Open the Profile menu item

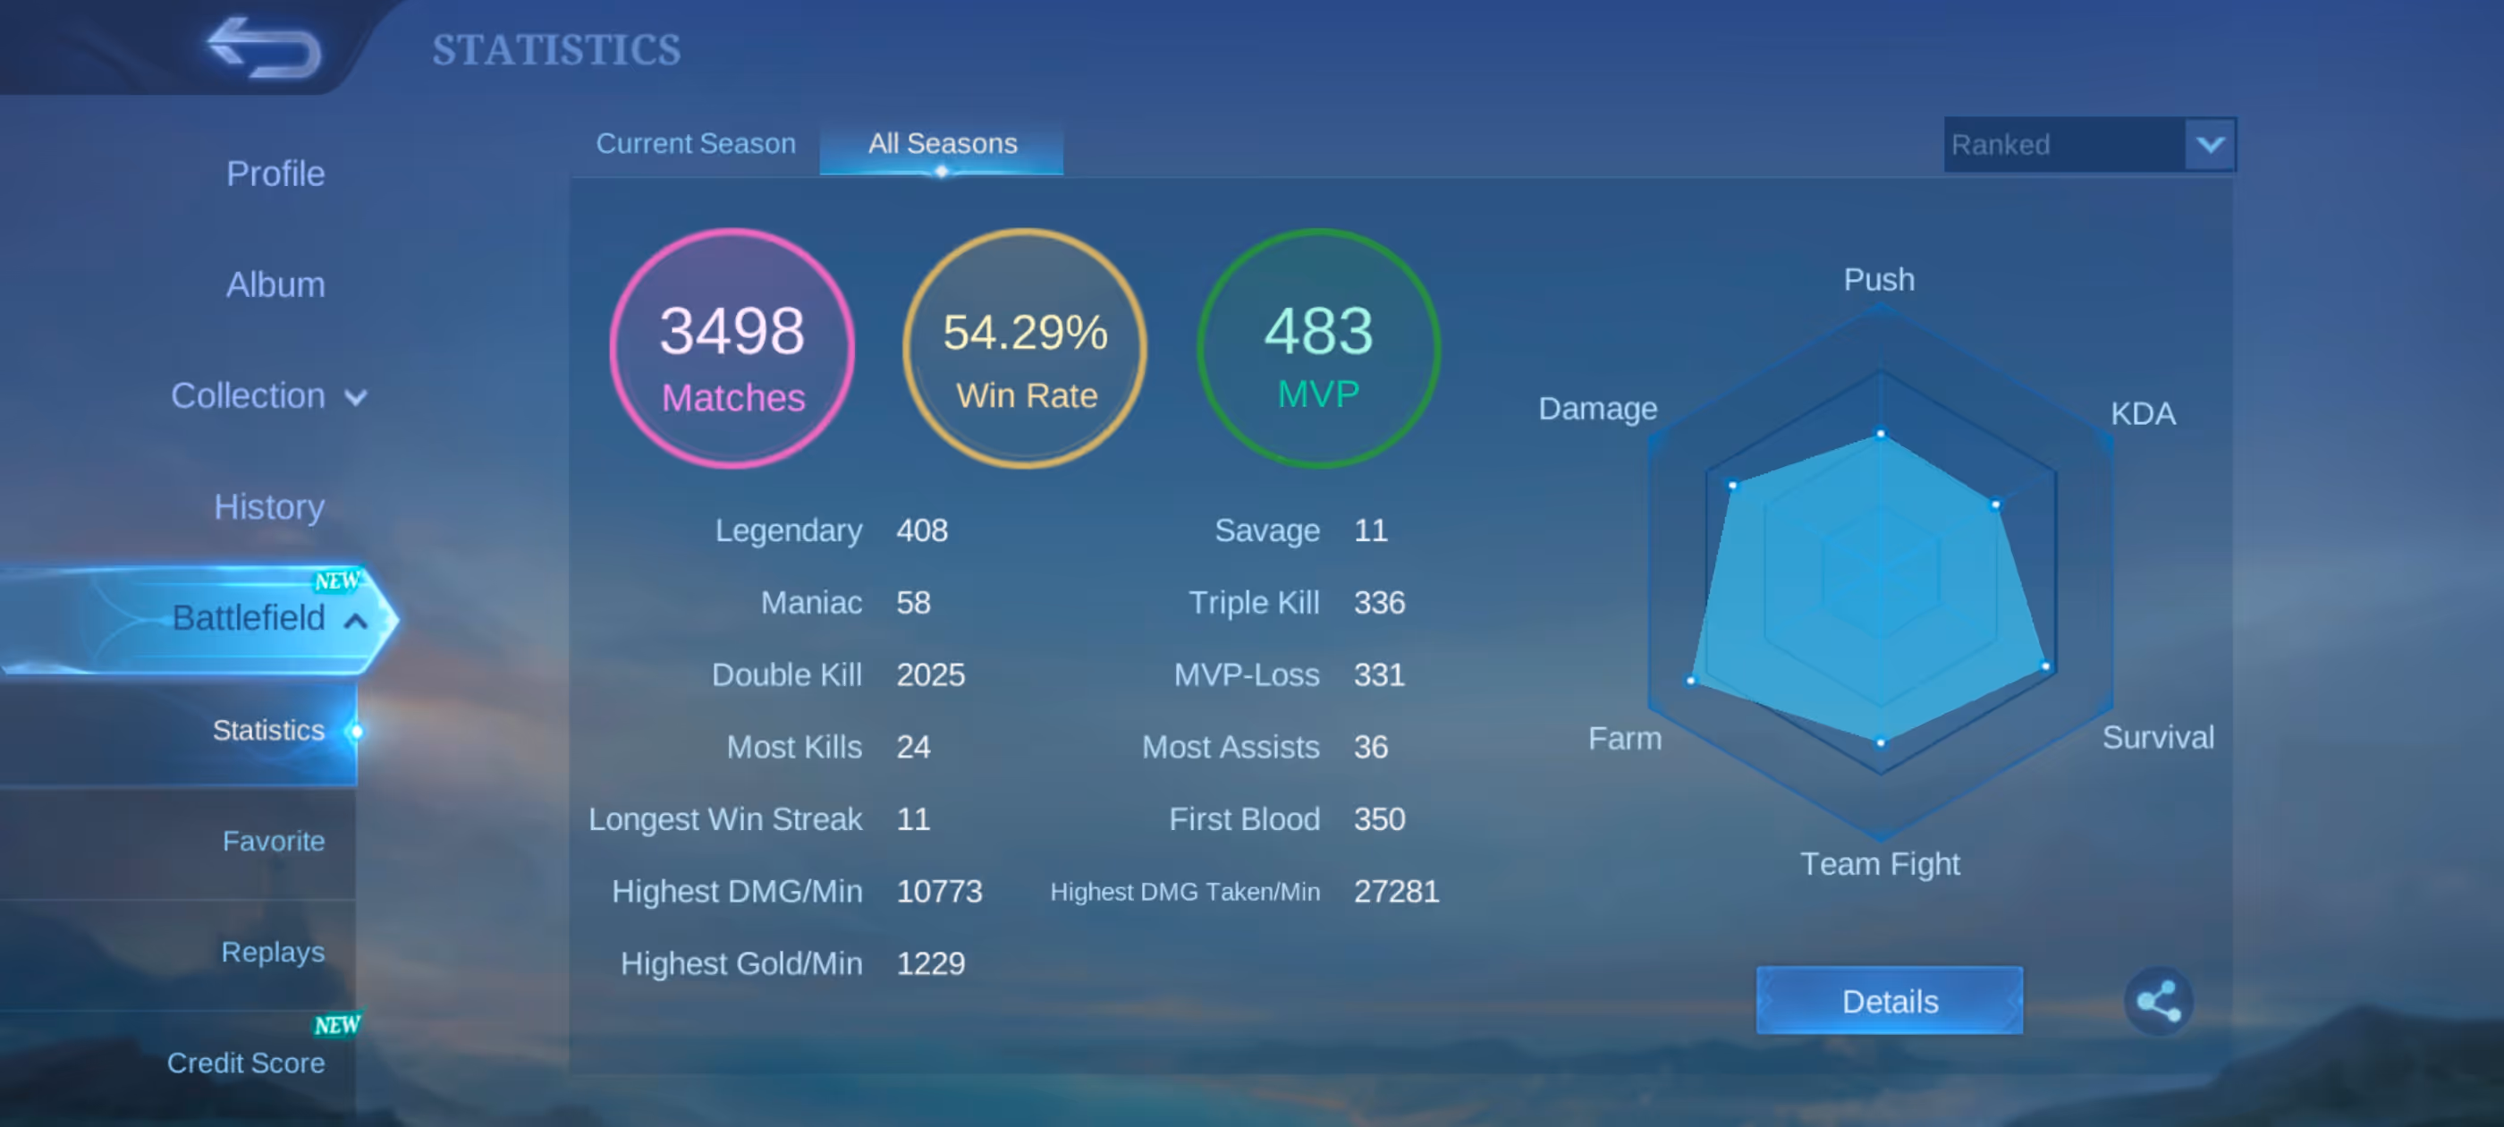(x=275, y=174)
